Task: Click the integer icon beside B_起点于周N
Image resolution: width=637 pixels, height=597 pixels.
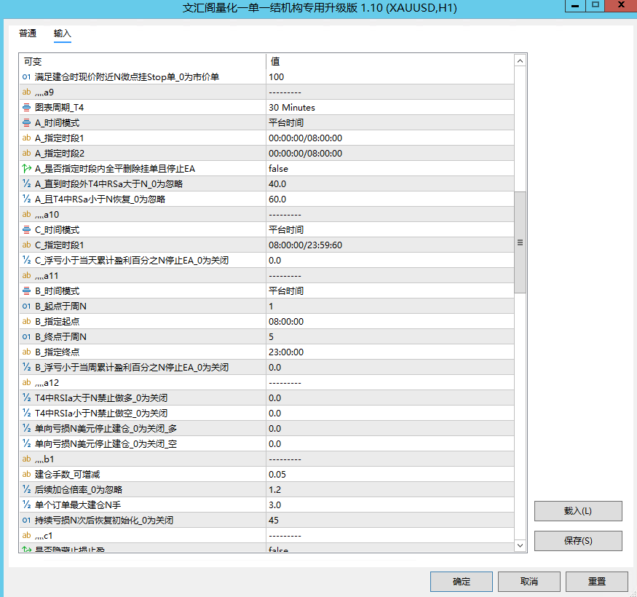Action: coord(26,306)
